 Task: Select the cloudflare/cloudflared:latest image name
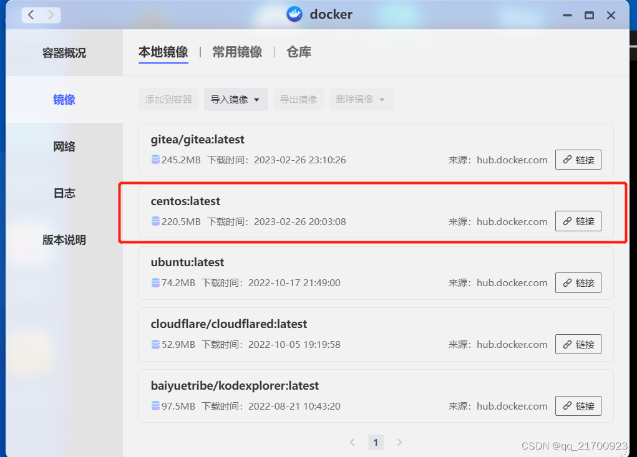(x=229, y=324)
